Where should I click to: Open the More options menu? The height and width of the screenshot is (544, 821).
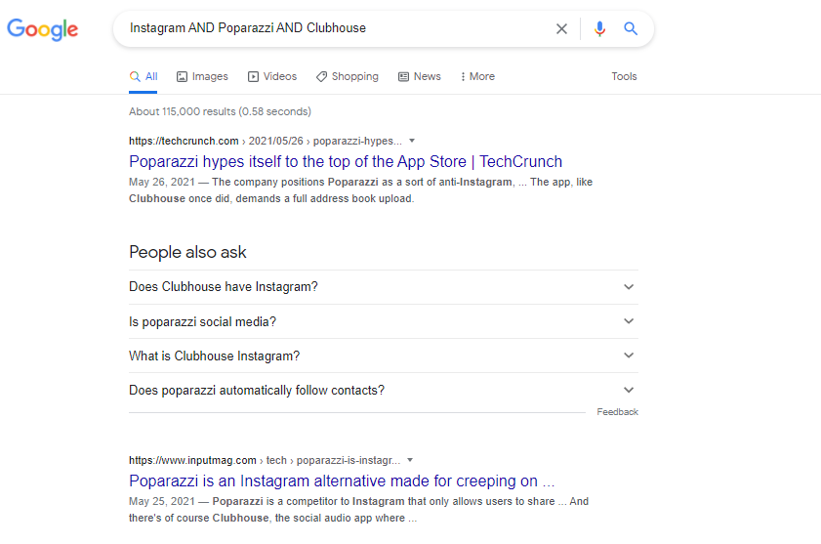[x=477, y=76]
